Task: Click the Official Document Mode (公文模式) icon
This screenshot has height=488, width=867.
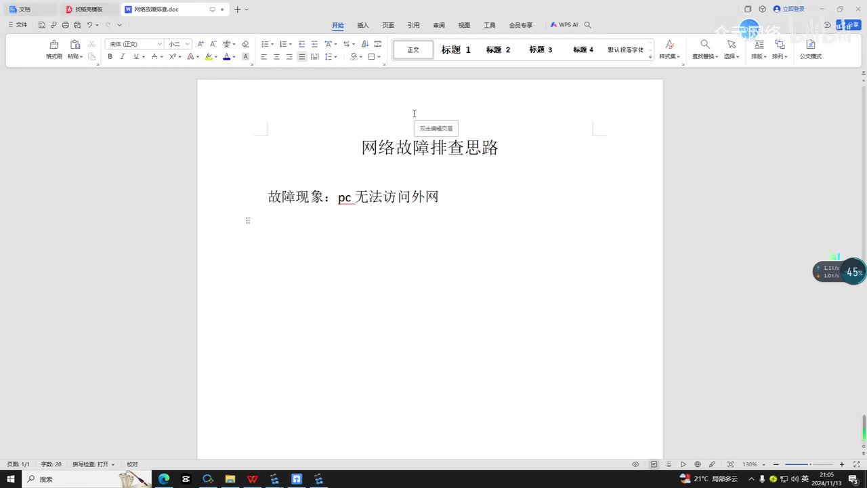Action: point(811,44)
